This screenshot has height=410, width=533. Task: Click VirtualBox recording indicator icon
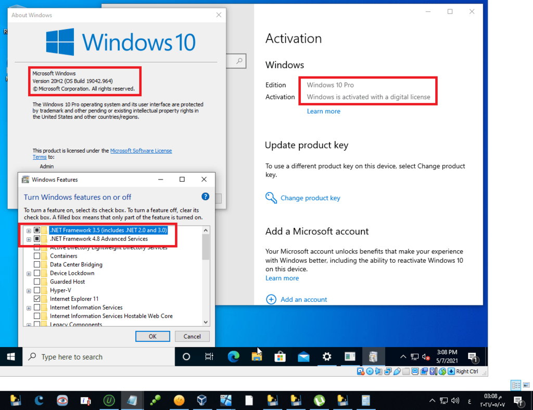point(424,371)
